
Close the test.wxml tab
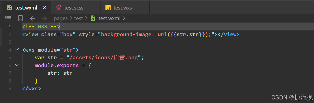coord(44,8)
